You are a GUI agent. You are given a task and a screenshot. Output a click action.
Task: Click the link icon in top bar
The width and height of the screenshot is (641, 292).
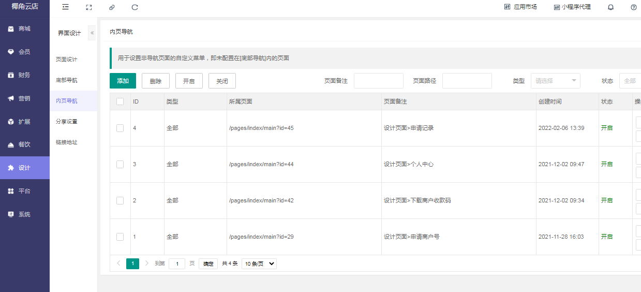pos(112,7)
